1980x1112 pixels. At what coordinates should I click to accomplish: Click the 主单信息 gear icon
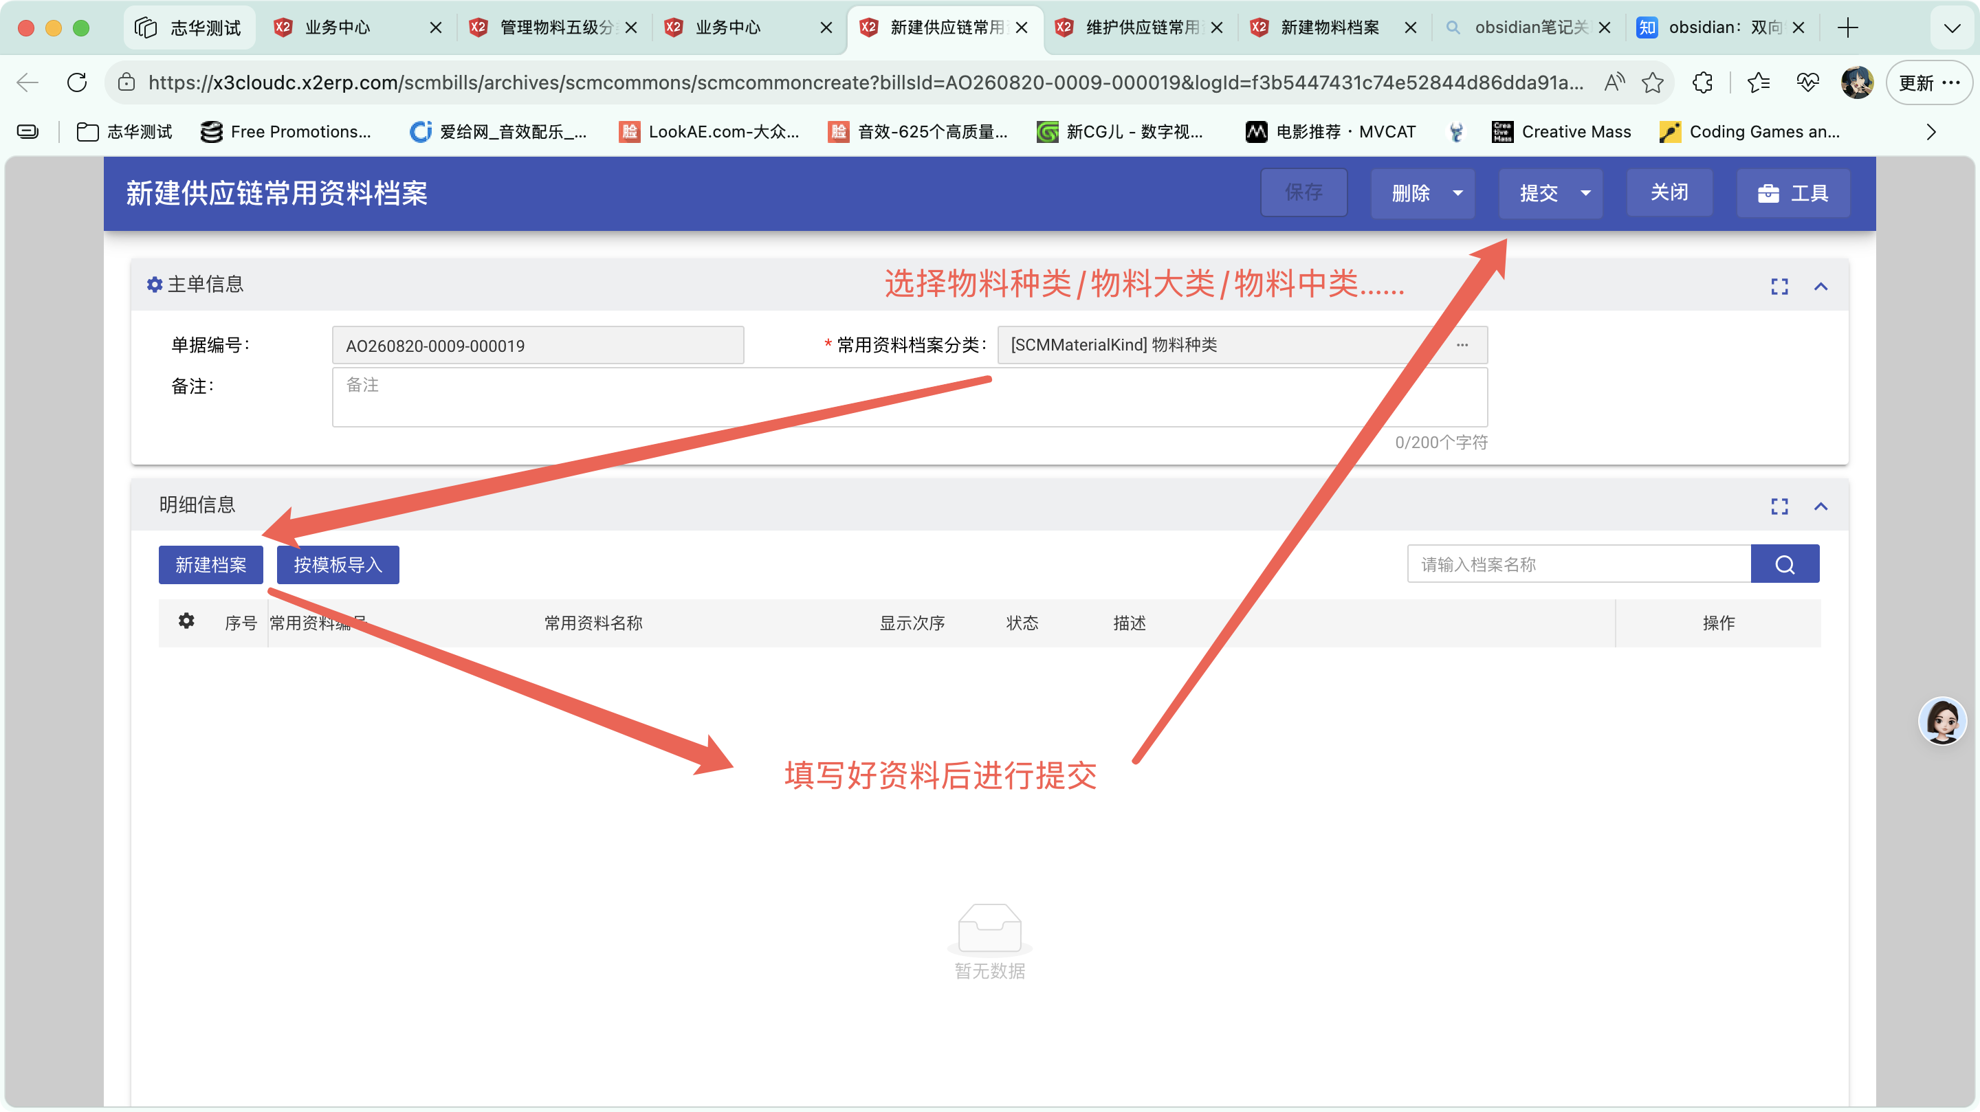coord(155,285)
